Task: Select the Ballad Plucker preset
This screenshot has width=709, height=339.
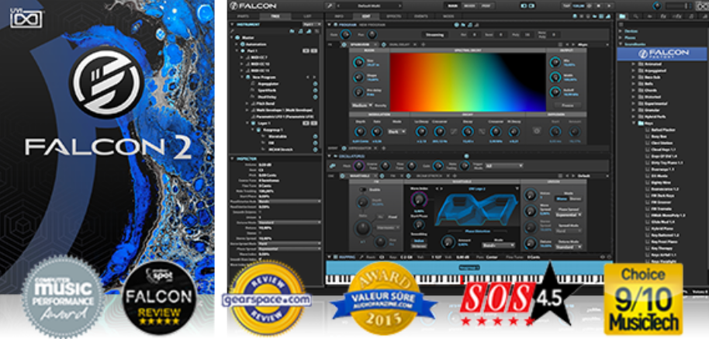Action: pos(664,130)
